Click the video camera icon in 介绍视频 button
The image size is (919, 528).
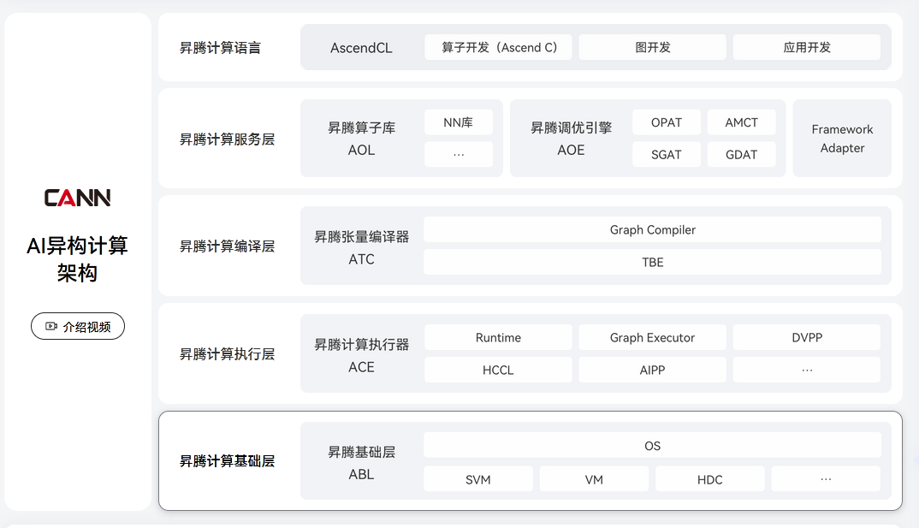click(x=51, y=326)
